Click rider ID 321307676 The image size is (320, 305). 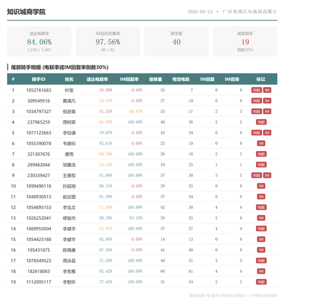coord(38,154)
